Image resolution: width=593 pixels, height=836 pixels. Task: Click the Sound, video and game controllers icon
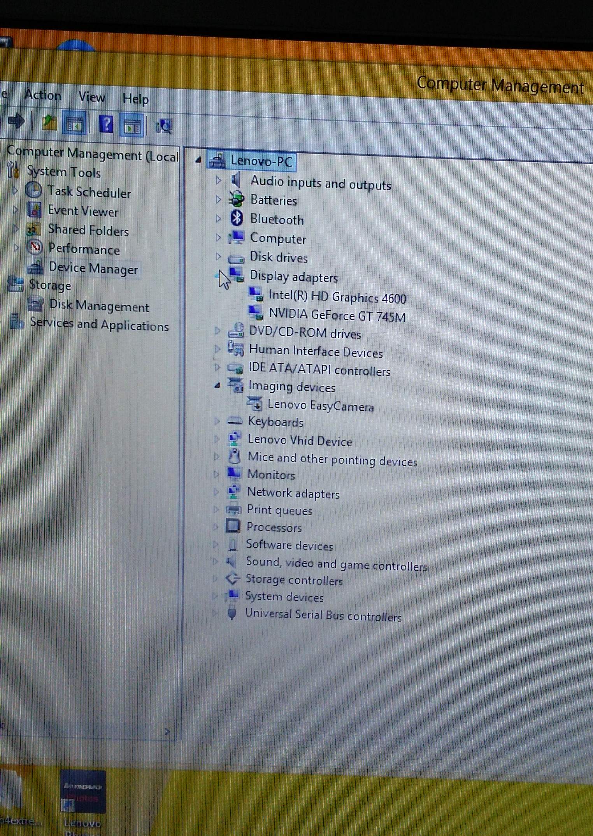tap(231, 561)
